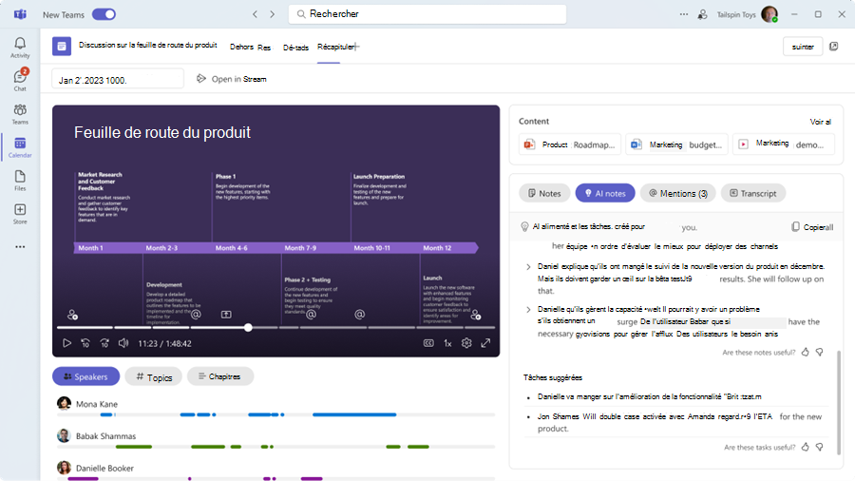This screenshot has height=481, width=855.
Task: Copy all AI notes
Action: coord(812,227)
